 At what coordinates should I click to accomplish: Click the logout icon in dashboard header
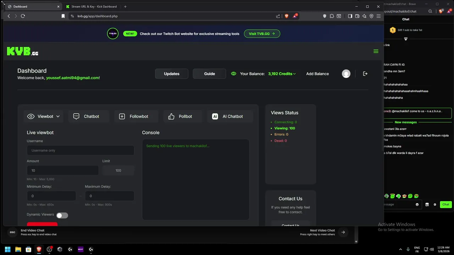point(365,74)
